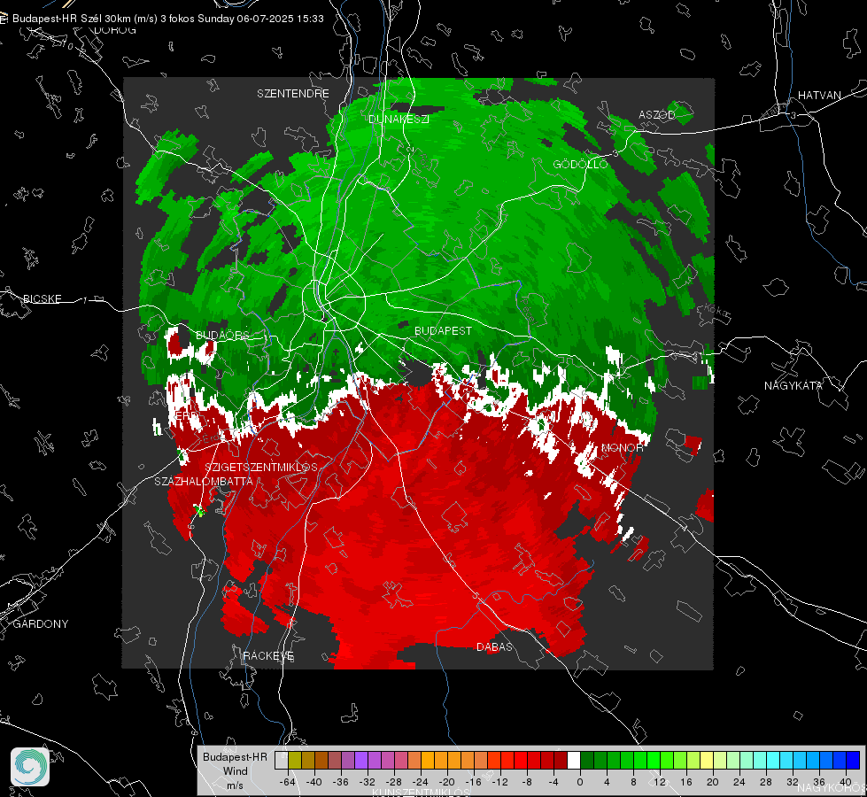This screenshot has width=867, height=797.
Task: Click the NAGYKÁTA city label
Action: pyautogui.click(x=793, y=386)
